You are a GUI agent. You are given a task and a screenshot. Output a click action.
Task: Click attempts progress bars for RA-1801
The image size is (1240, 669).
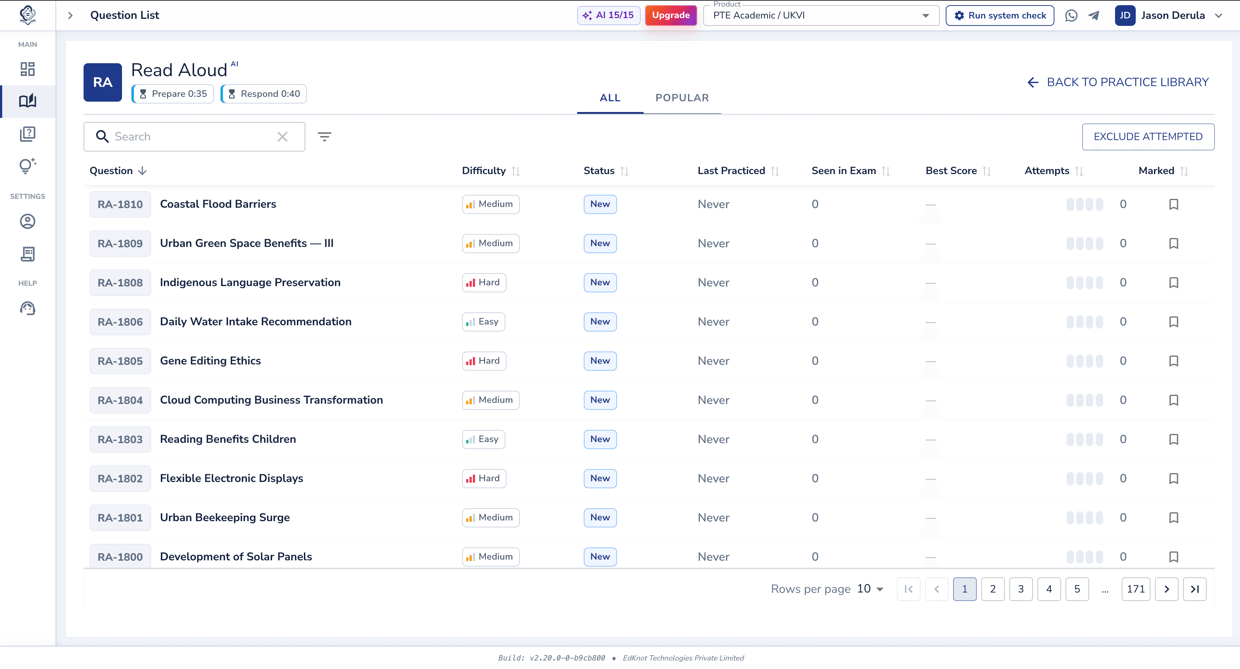tap(1084, 518)
